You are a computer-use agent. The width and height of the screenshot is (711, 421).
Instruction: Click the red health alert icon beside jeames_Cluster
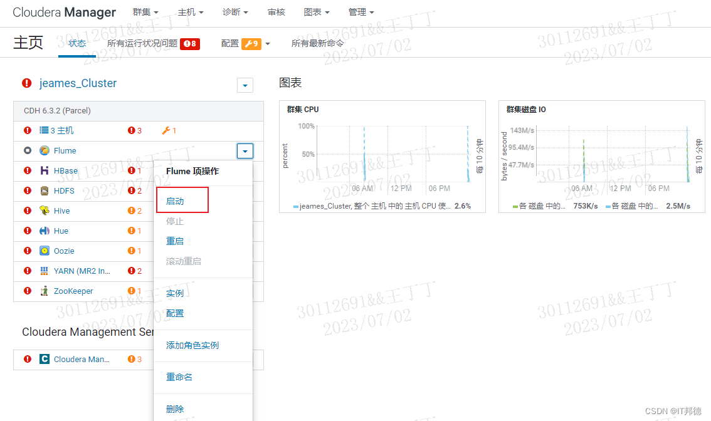click(x=27, y=83)
